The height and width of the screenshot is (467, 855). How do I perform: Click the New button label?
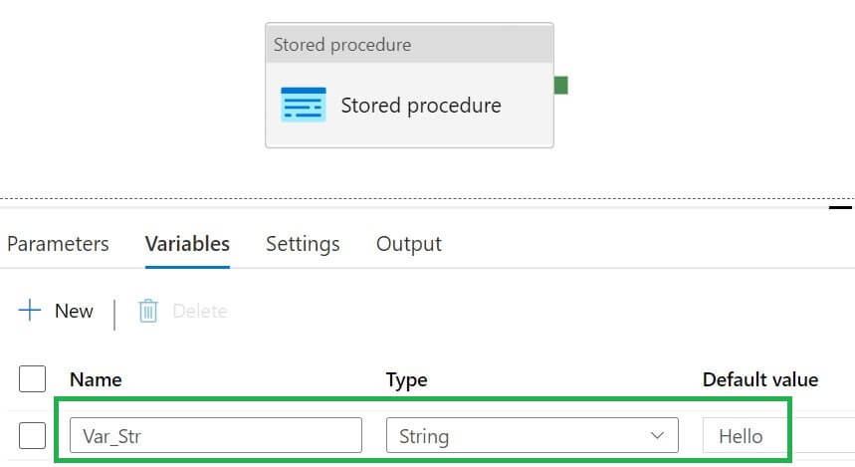(74, 312)
